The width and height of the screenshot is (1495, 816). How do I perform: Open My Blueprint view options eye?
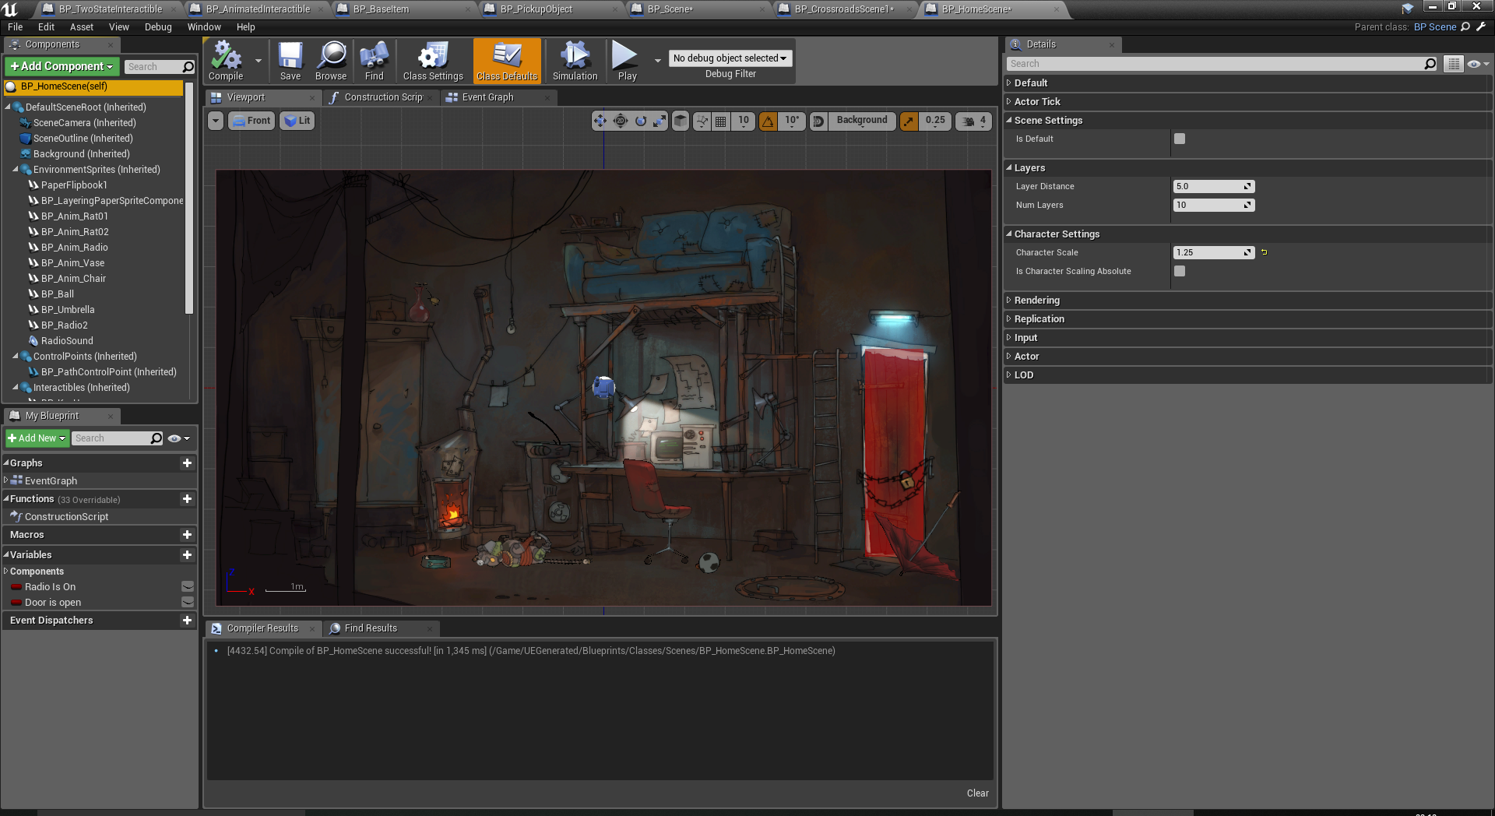pyautogui.click(x=179, y=438)
